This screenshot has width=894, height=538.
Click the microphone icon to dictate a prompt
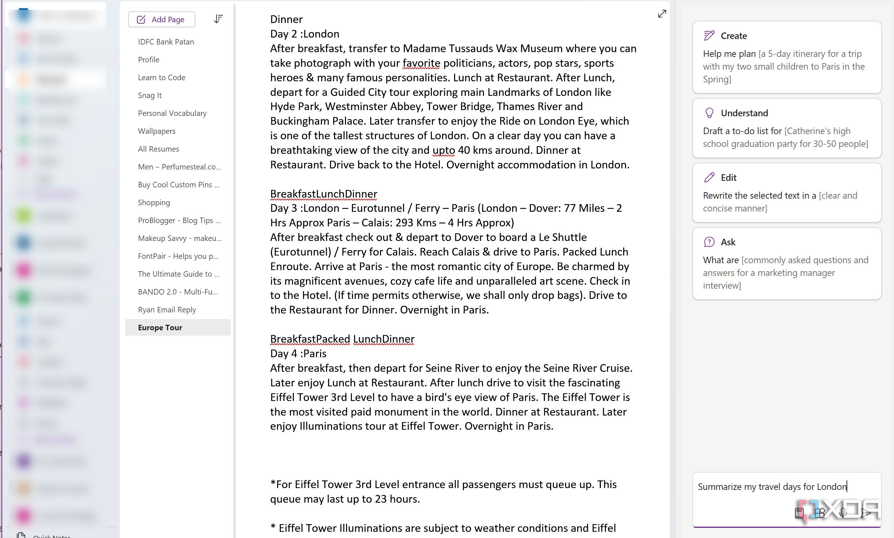click(x=843, y=514)
